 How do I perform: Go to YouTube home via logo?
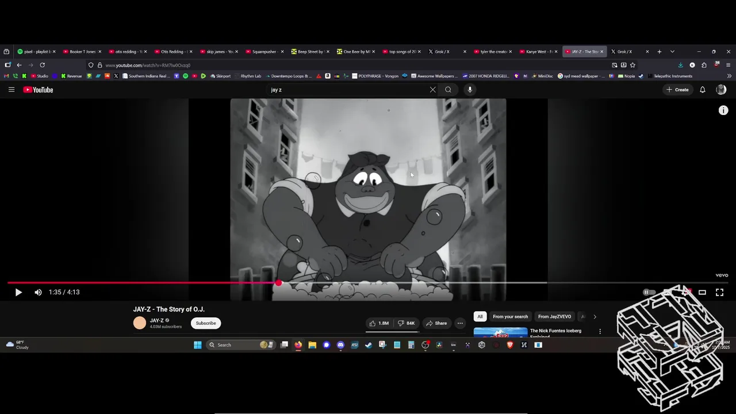(x=38, y=90)
